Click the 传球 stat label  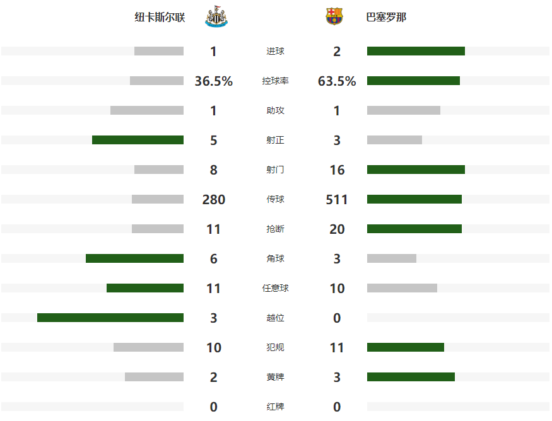(x=275, y=200)
